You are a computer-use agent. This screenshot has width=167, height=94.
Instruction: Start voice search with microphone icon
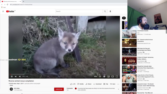point(110,11)
